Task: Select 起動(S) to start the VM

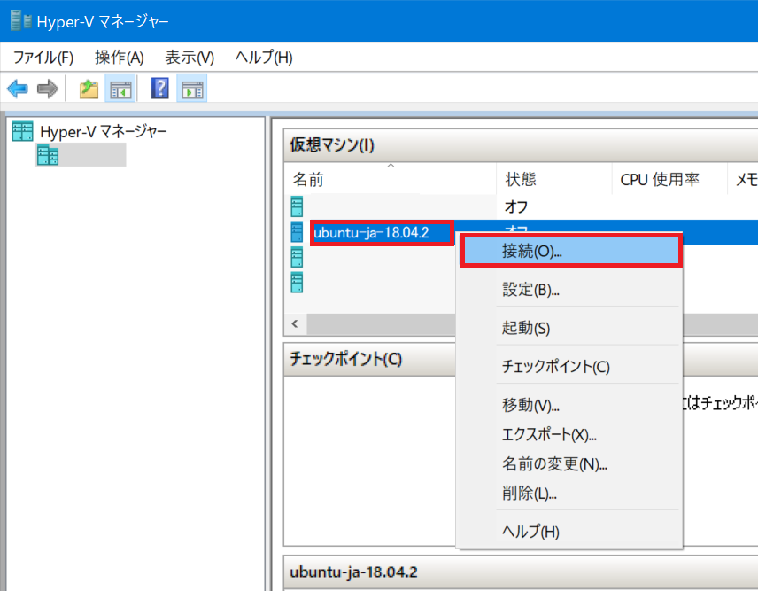Action: [571, 328]
